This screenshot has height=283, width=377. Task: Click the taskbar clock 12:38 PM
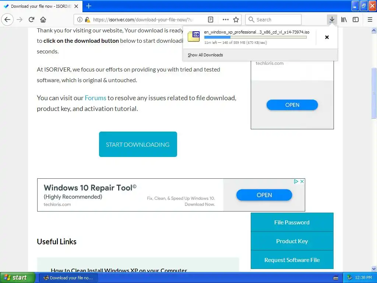tap(363, 278)
